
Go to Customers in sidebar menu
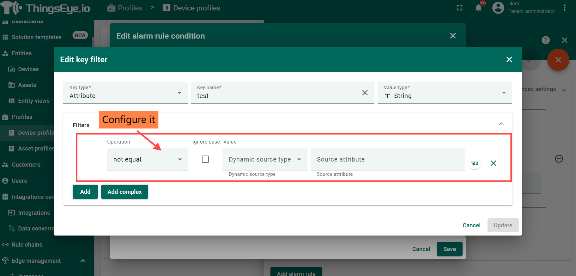point(26,165)
